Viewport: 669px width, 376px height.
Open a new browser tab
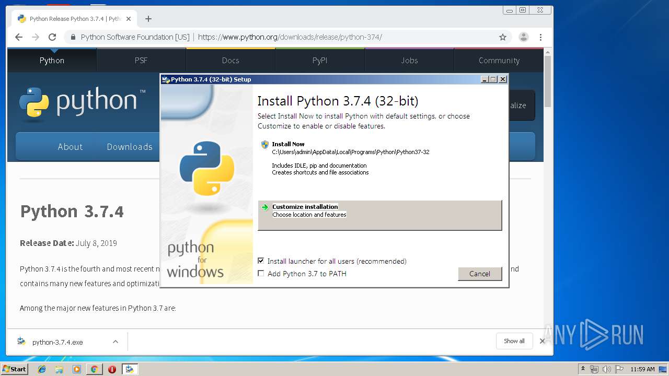[x=148, y=19]
